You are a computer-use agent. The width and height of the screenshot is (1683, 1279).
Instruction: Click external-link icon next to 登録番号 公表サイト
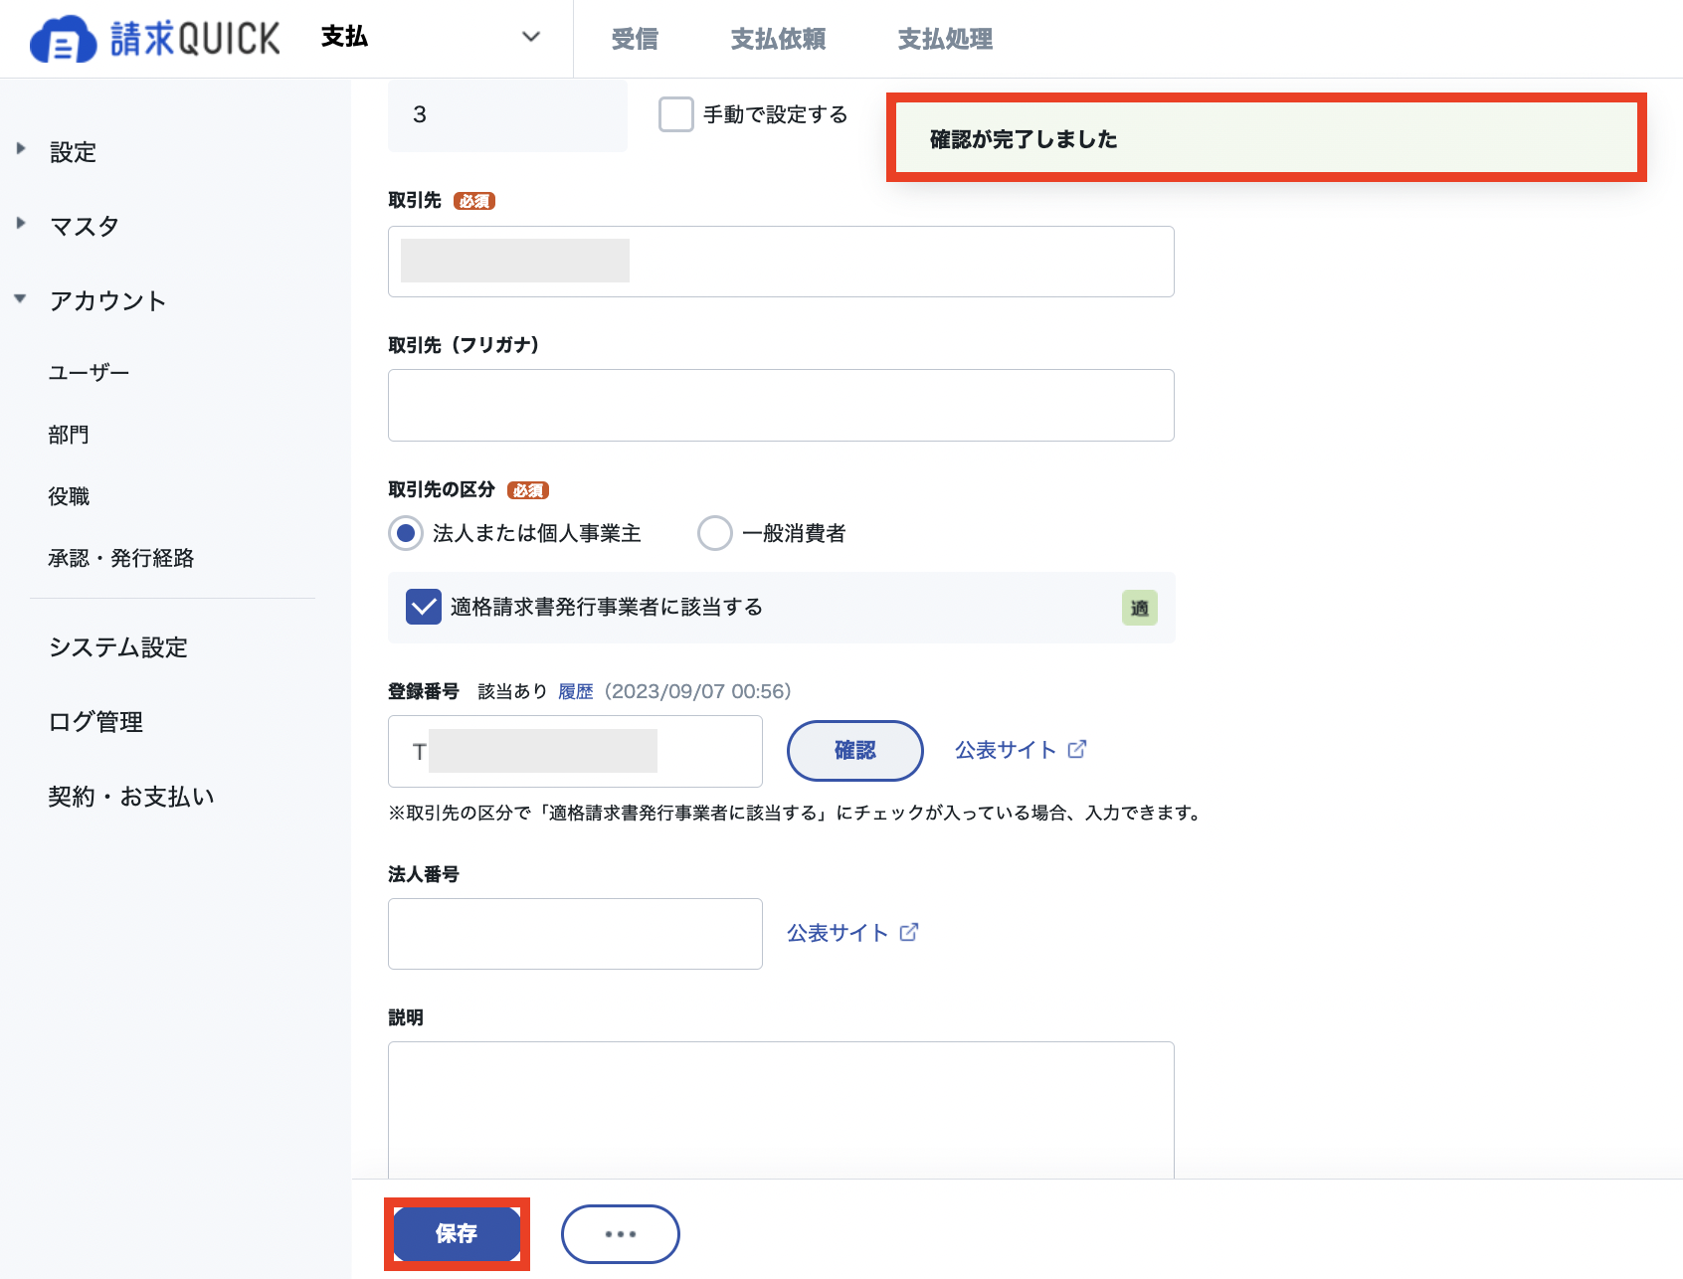1077,749
